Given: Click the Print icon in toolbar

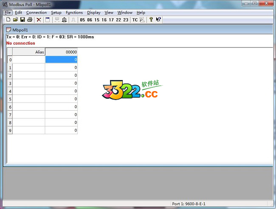Looking at the screenshot, I should click(30, 20).
